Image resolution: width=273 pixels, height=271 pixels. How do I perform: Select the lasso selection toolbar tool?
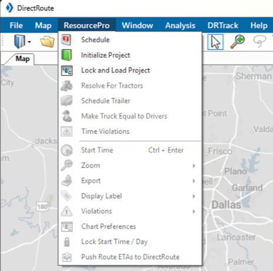[x=259, y=41]
